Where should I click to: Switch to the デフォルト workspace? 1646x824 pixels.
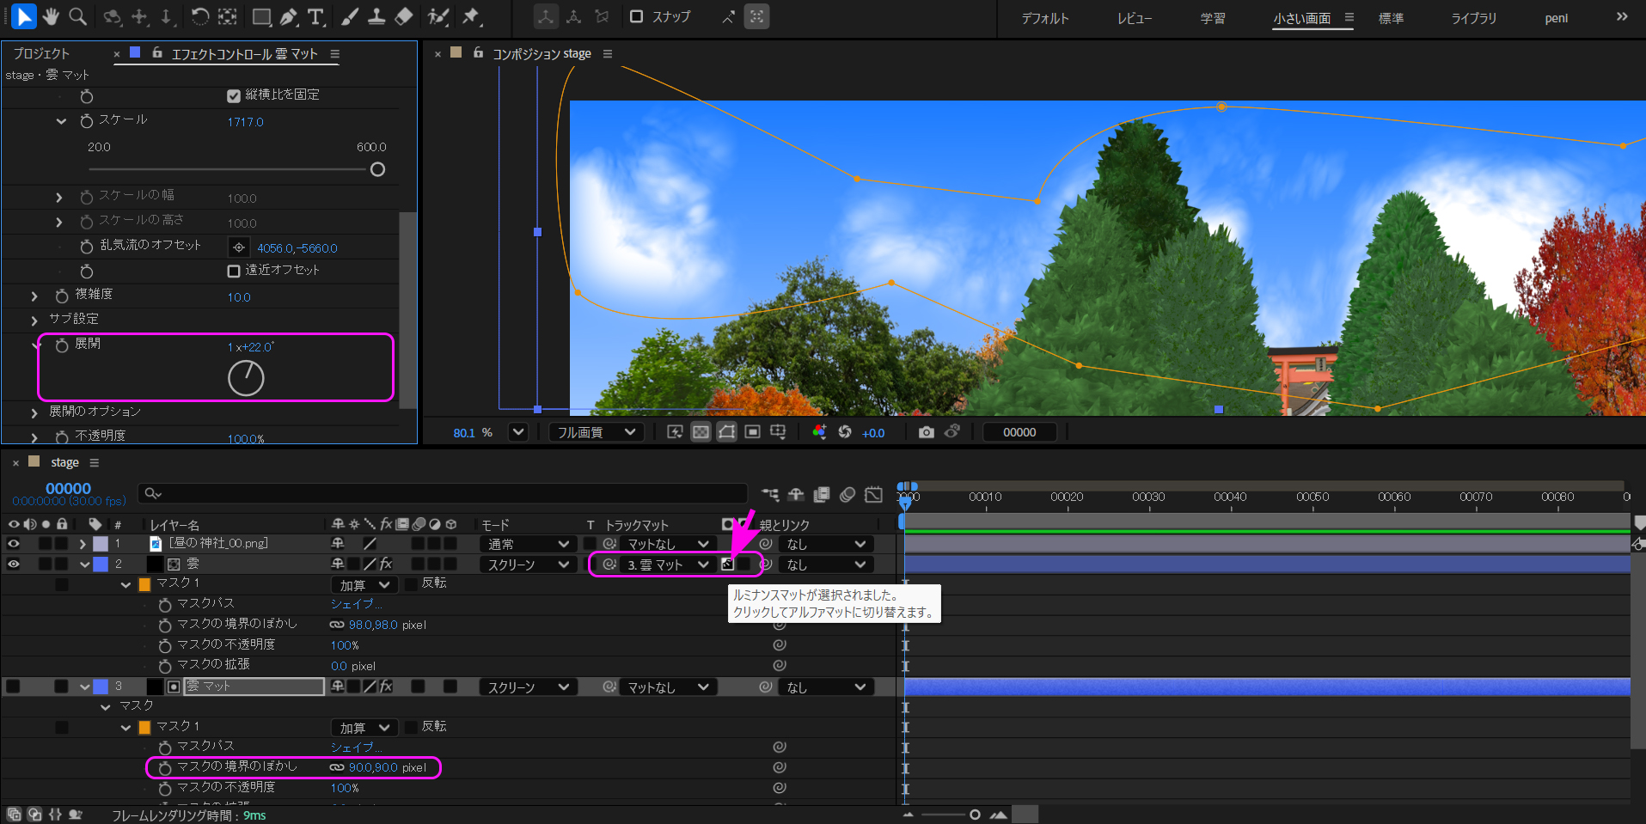pos(1044,18)
